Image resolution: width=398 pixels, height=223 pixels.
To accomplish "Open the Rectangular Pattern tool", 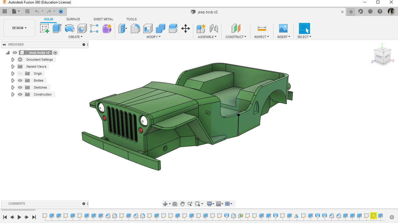I will tap(94, 28).
